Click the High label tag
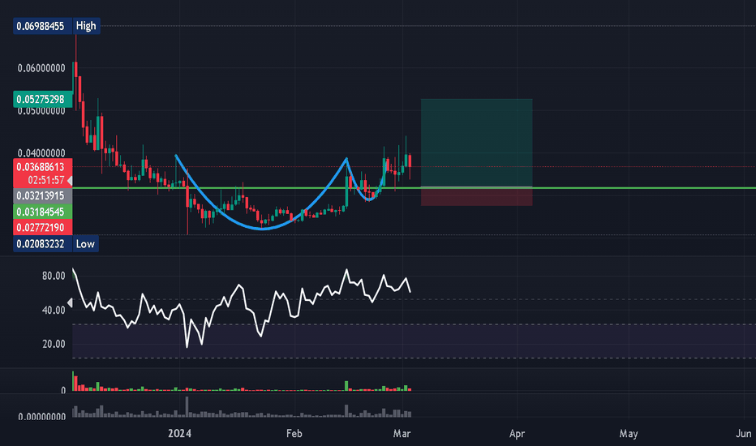This screenshot has height=446, width=756. pos(86,26)
